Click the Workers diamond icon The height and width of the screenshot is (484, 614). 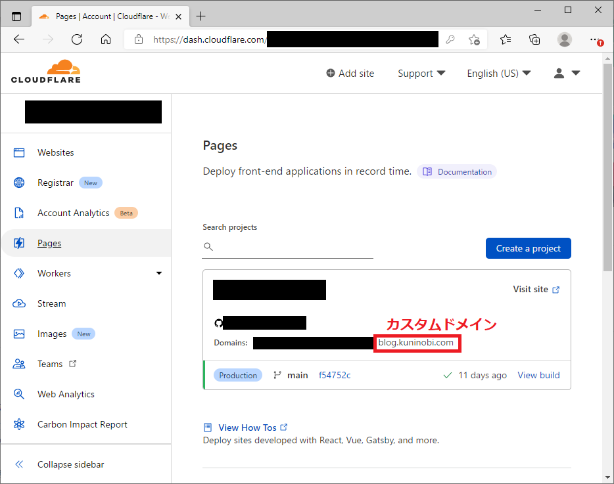[19, 273]
